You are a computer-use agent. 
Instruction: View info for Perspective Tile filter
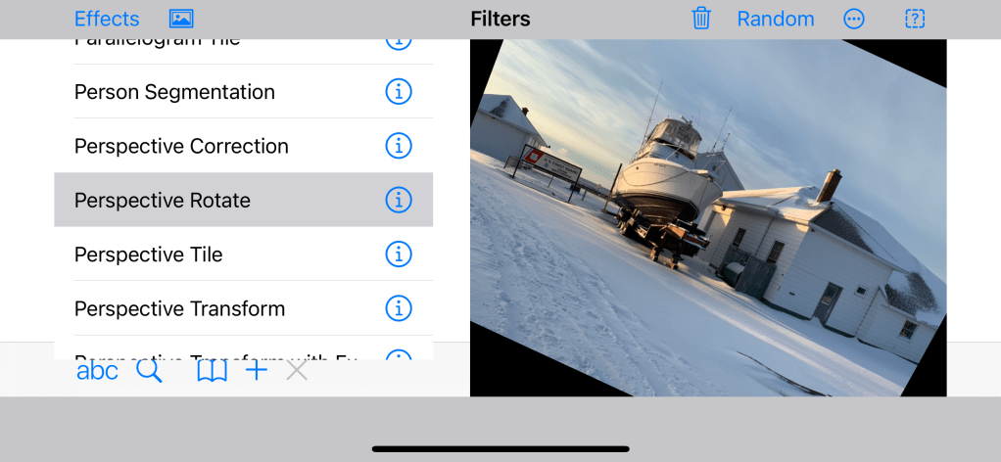point(398,254)
